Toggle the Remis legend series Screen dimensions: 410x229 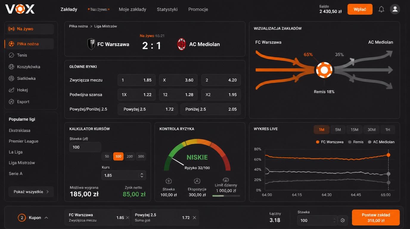coord(356,142)
